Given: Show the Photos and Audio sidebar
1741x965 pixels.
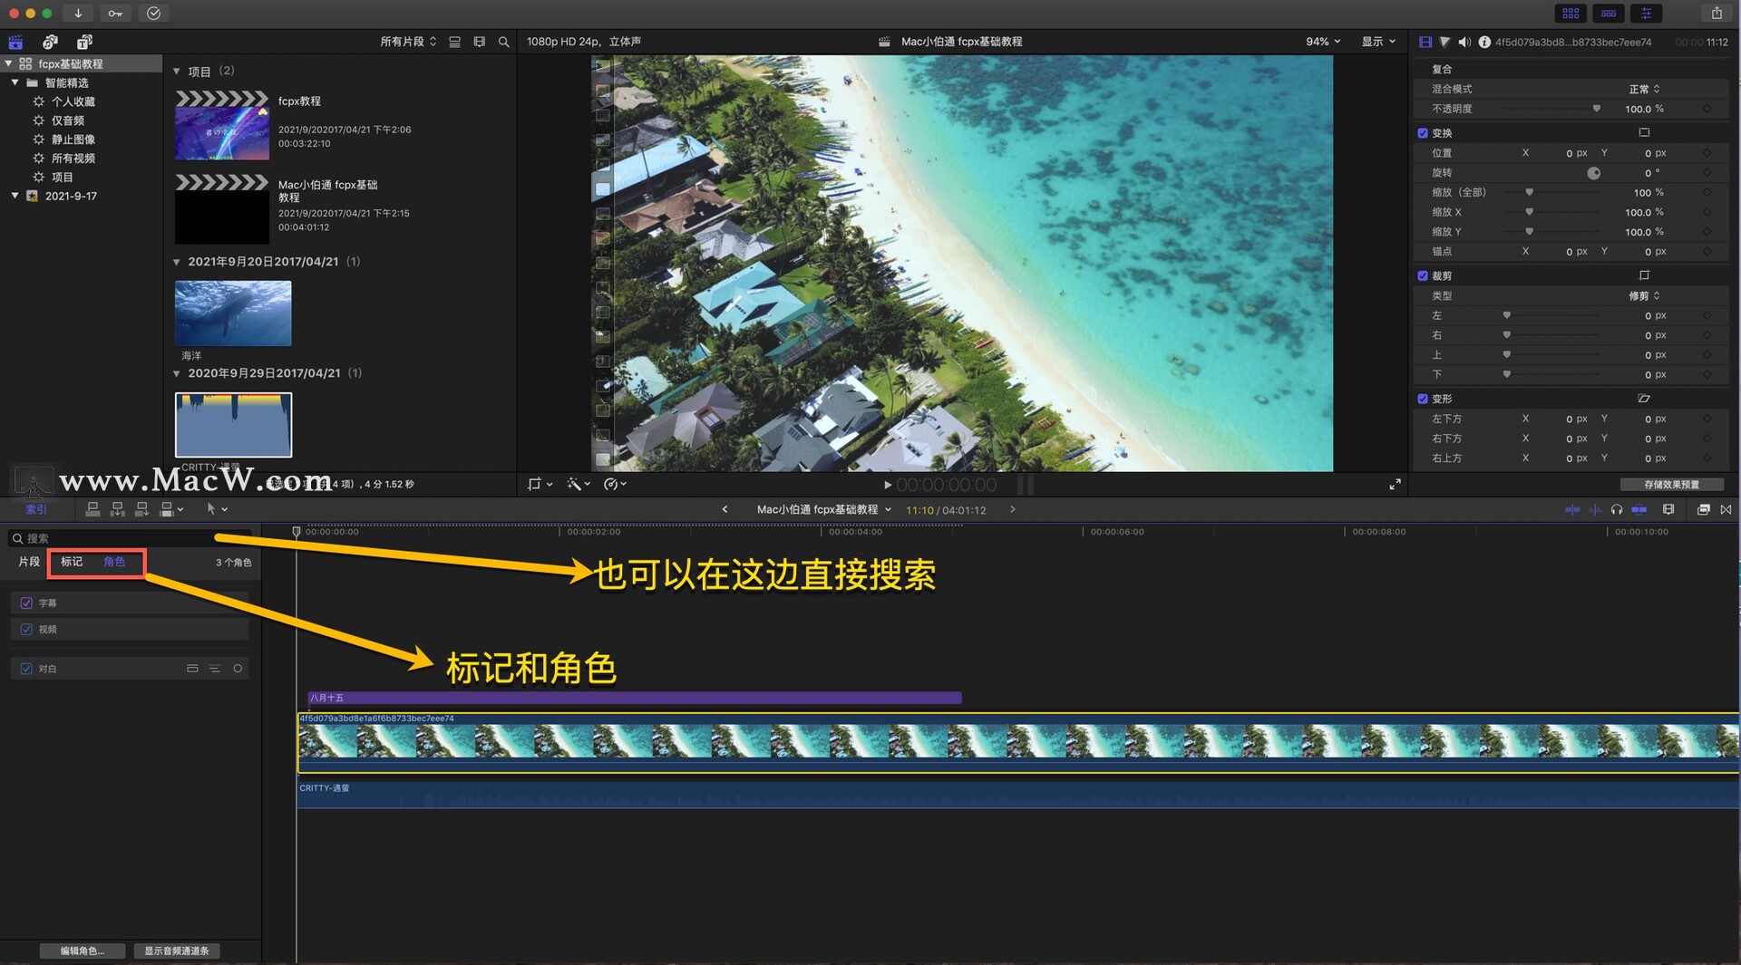Looking at the screenshot, I should click(x=50, y=42).
